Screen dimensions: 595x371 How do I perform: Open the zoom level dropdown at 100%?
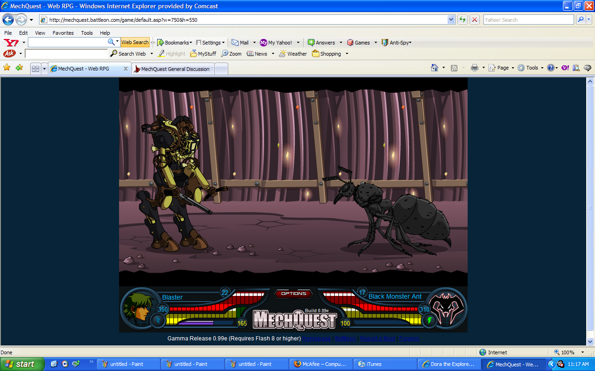pos(582,352)
